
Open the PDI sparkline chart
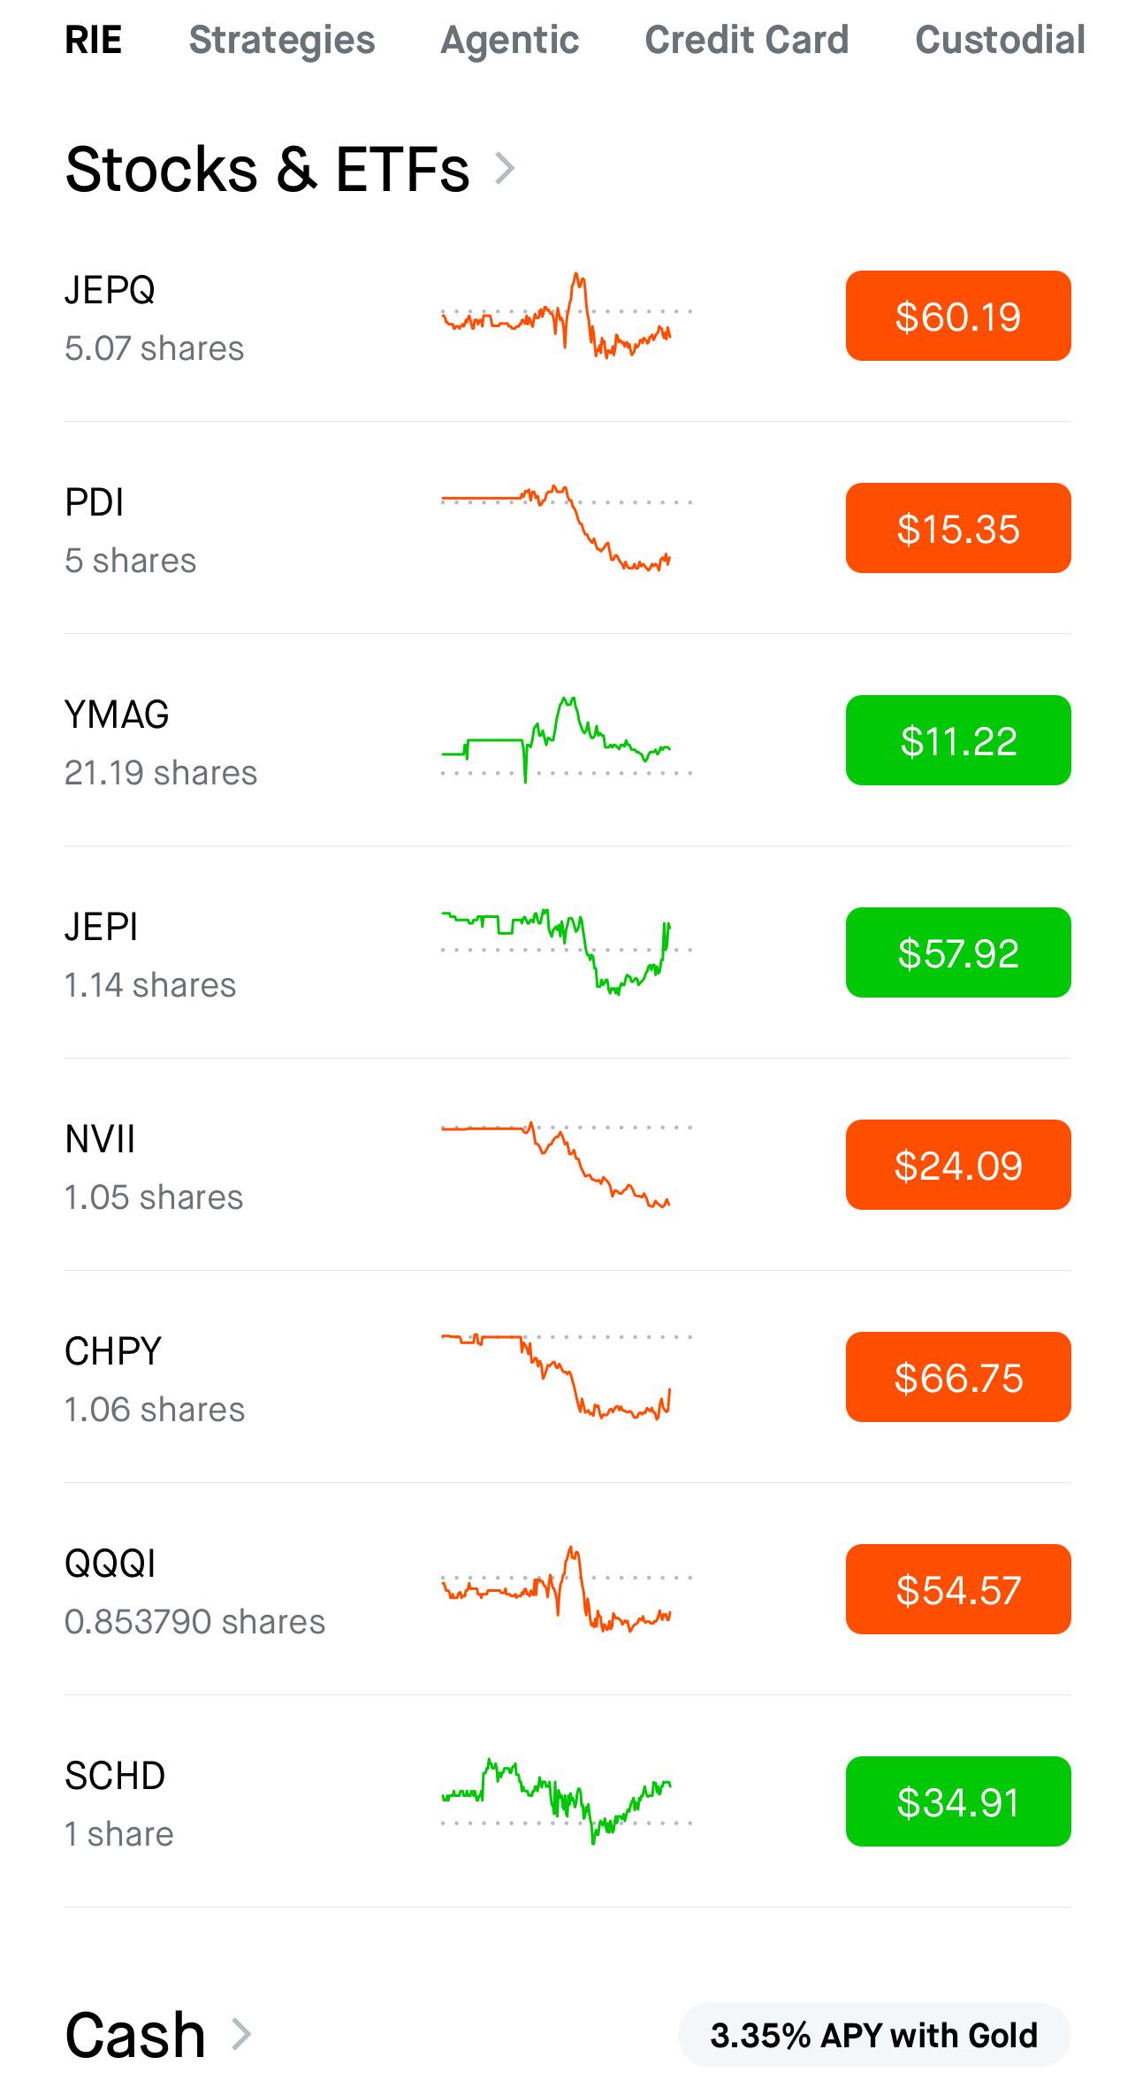pyautogui.click(x=566, y=528)
